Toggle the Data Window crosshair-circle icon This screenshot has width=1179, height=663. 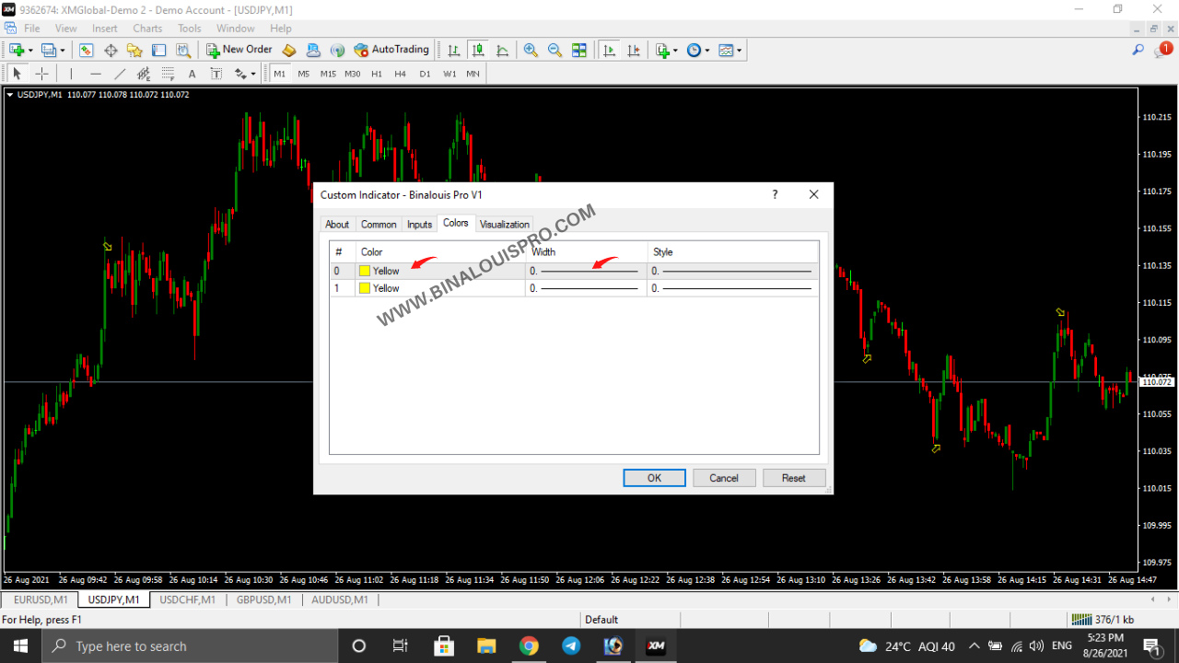111,51
